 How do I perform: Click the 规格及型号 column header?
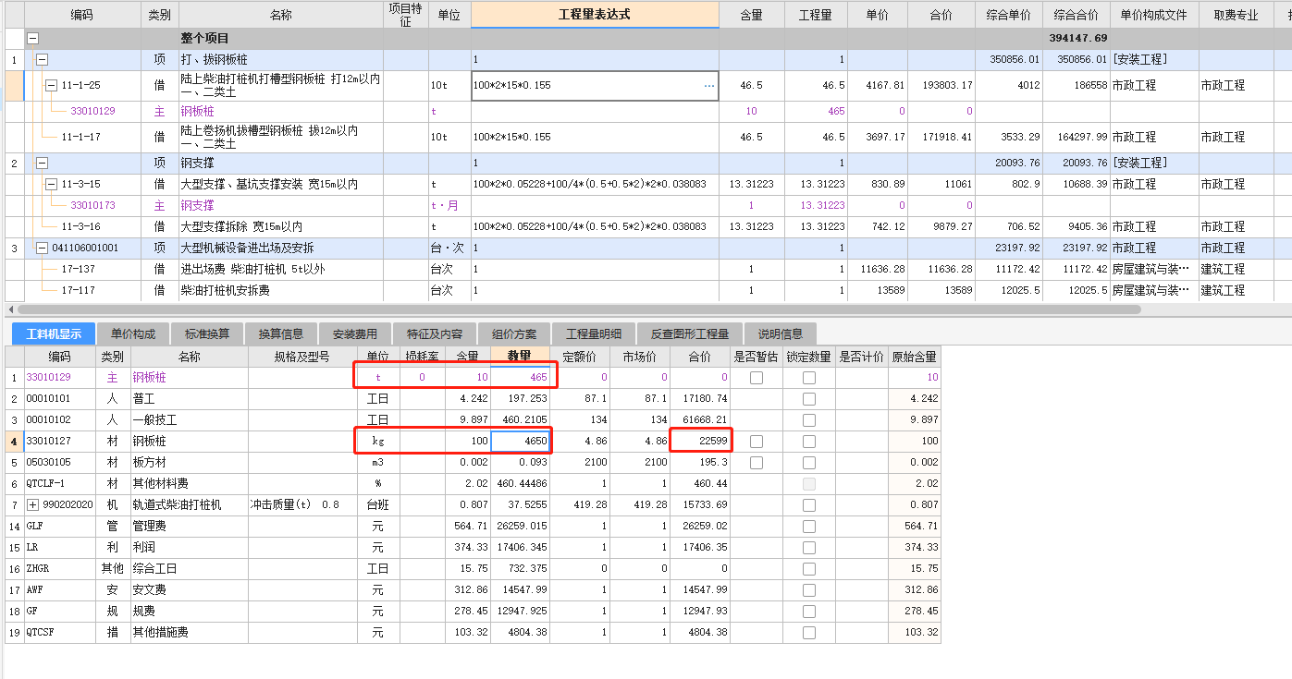point(302,357)
